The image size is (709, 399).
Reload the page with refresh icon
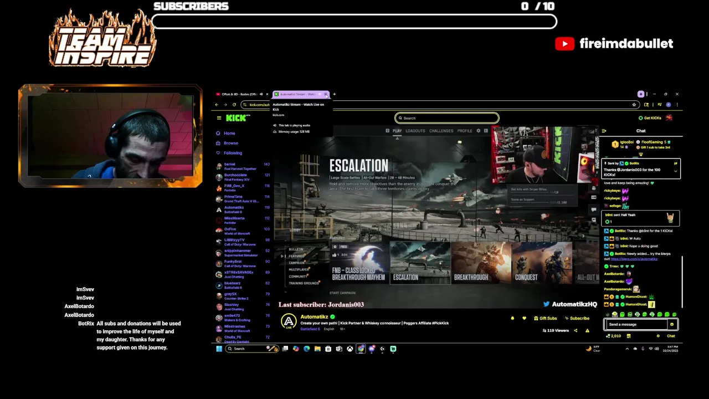[x=234, y=105]
